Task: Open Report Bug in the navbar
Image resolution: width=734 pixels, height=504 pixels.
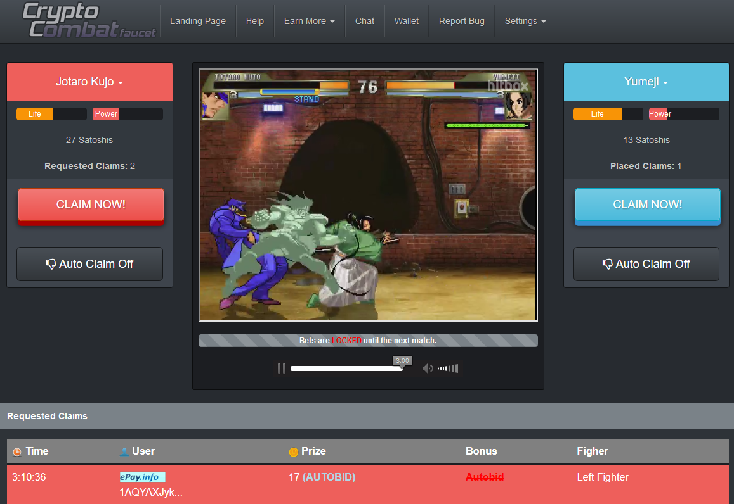Action: 462,21
